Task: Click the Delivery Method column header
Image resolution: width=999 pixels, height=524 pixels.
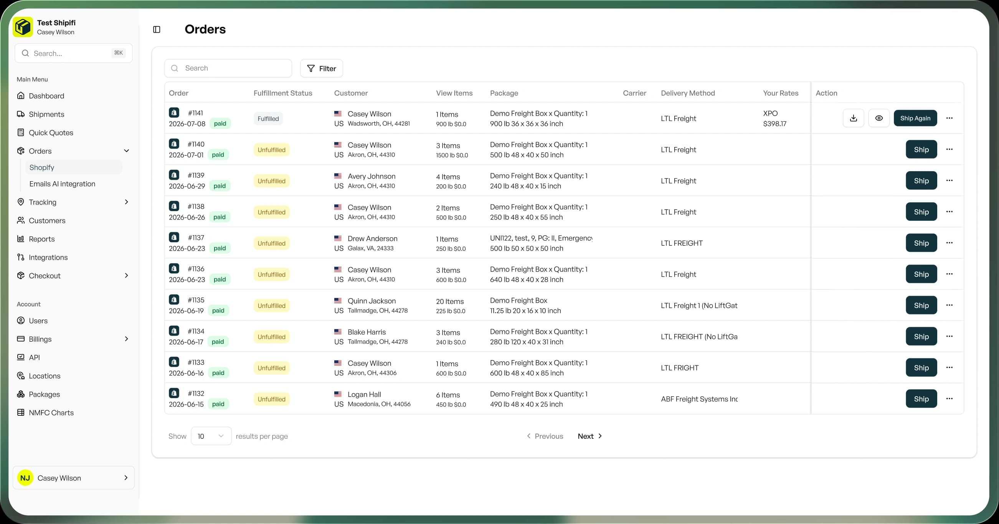Action: 688,93
